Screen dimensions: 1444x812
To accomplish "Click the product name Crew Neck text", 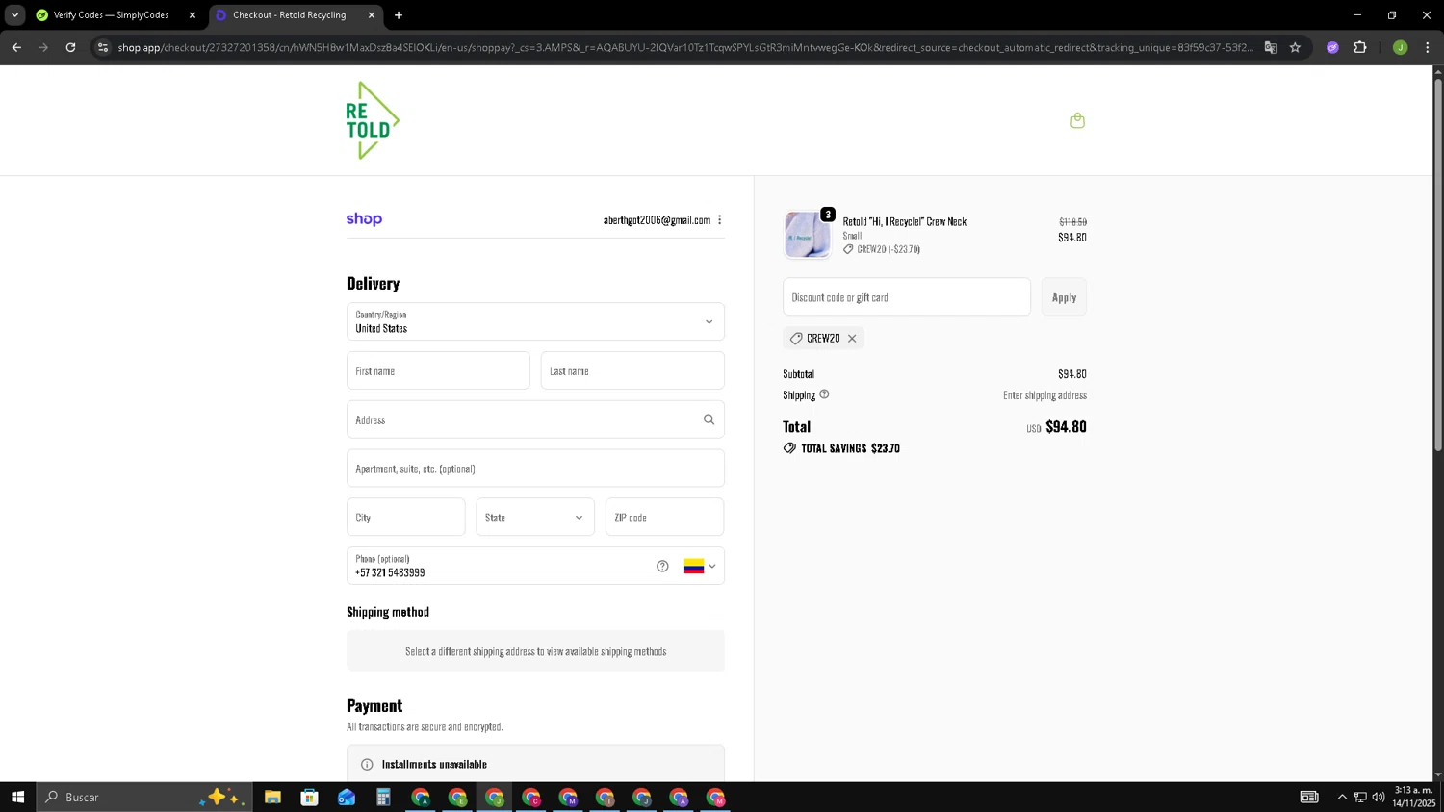I will click(905, 221).
